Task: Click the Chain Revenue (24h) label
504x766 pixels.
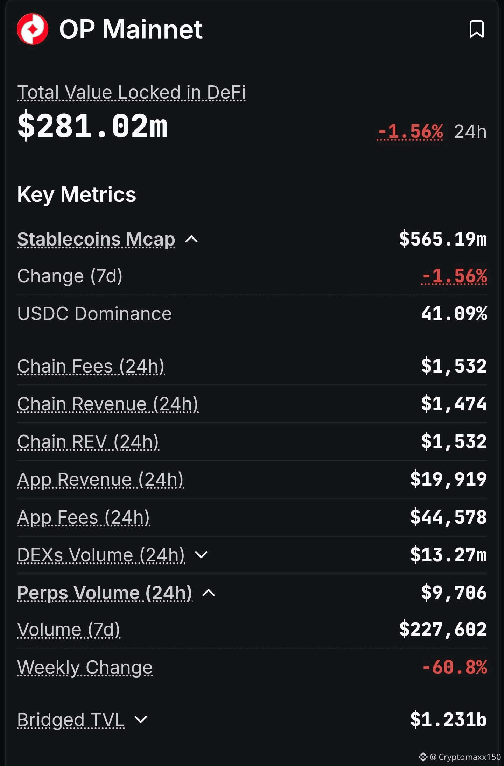Action: 108,404
